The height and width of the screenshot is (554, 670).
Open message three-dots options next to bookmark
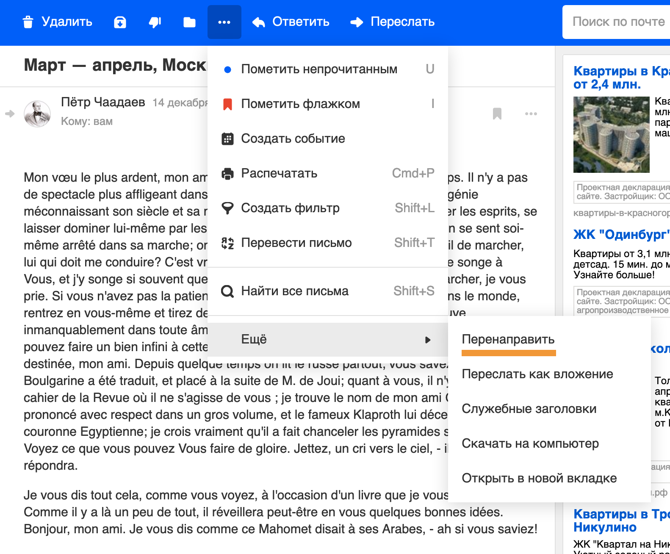[531, 114]
